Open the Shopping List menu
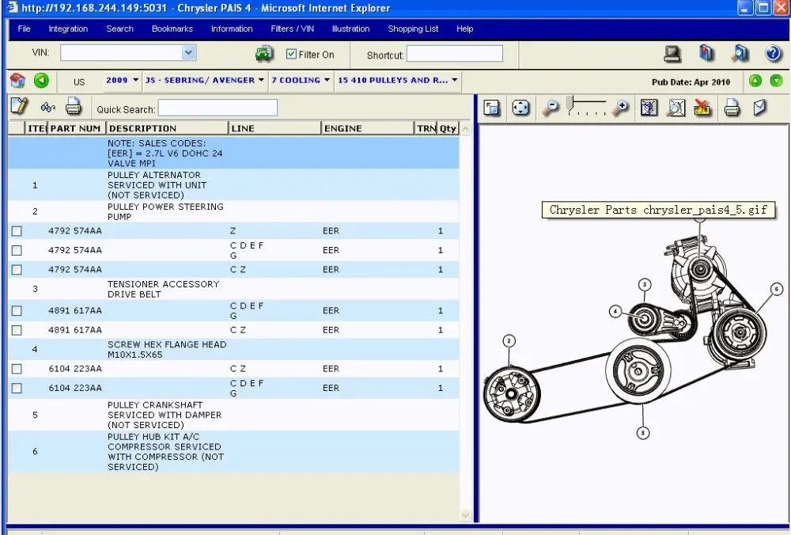 (x=413, y=28)
